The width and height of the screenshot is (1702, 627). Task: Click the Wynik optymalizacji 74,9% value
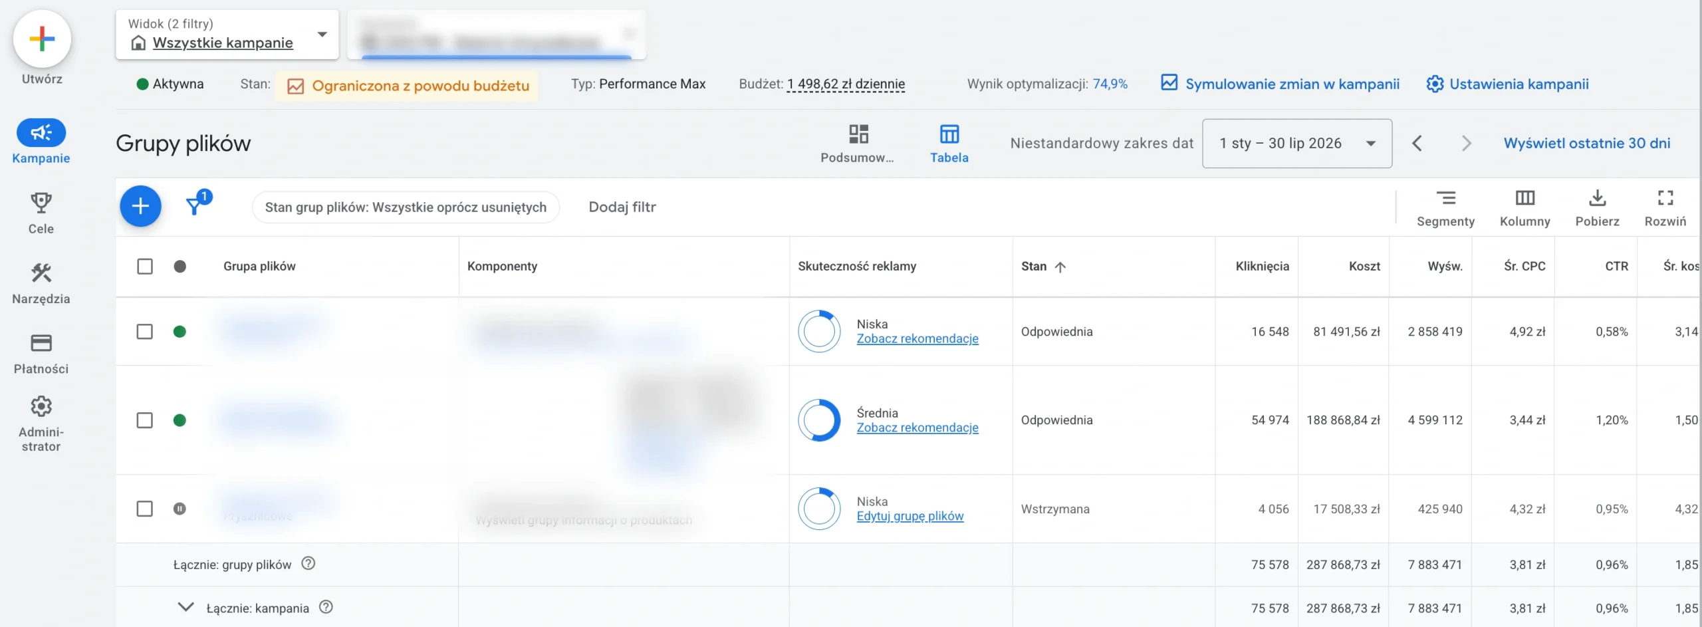pos(1110,84)
